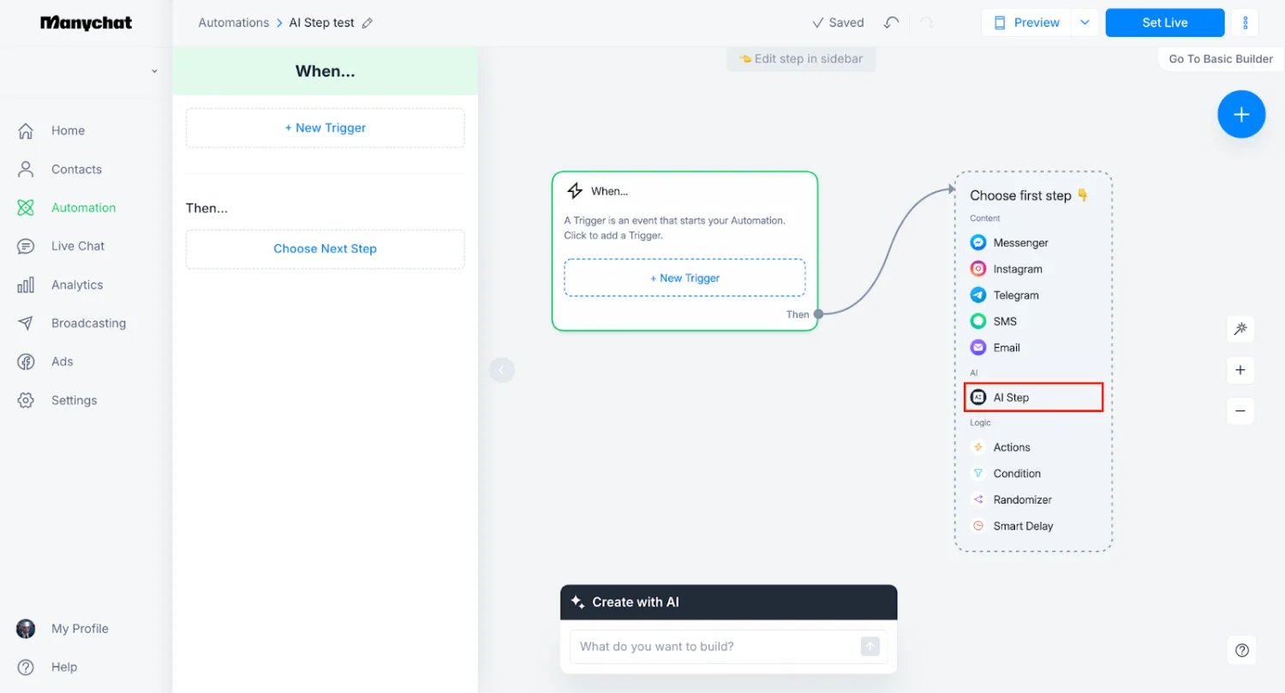
Task: Open the Ads menu label
Action: pyautogui.click(x=62, y=361)
